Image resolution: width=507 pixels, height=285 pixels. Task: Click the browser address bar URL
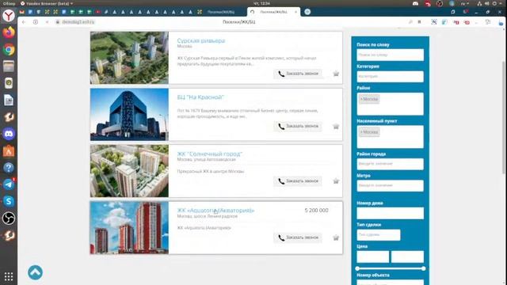78,22
